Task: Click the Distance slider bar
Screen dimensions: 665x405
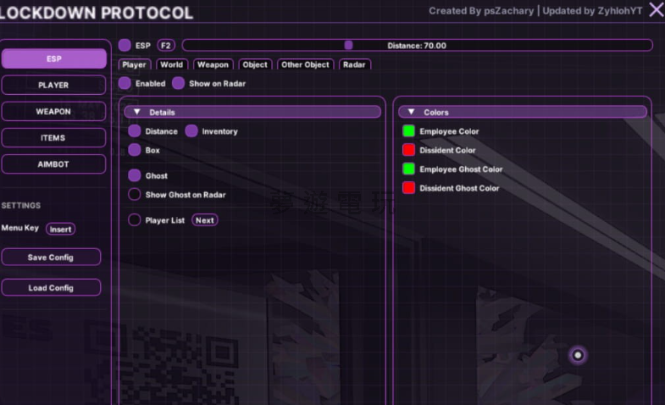Action: point(417,45)
